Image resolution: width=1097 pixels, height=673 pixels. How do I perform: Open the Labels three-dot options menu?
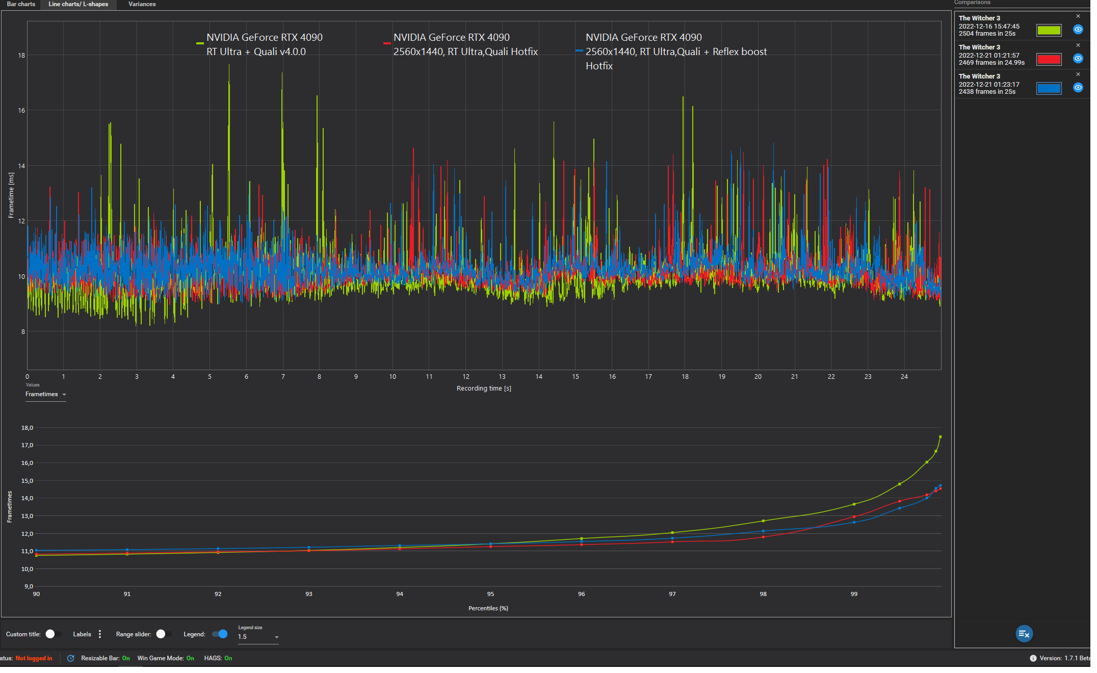(100, 634)
